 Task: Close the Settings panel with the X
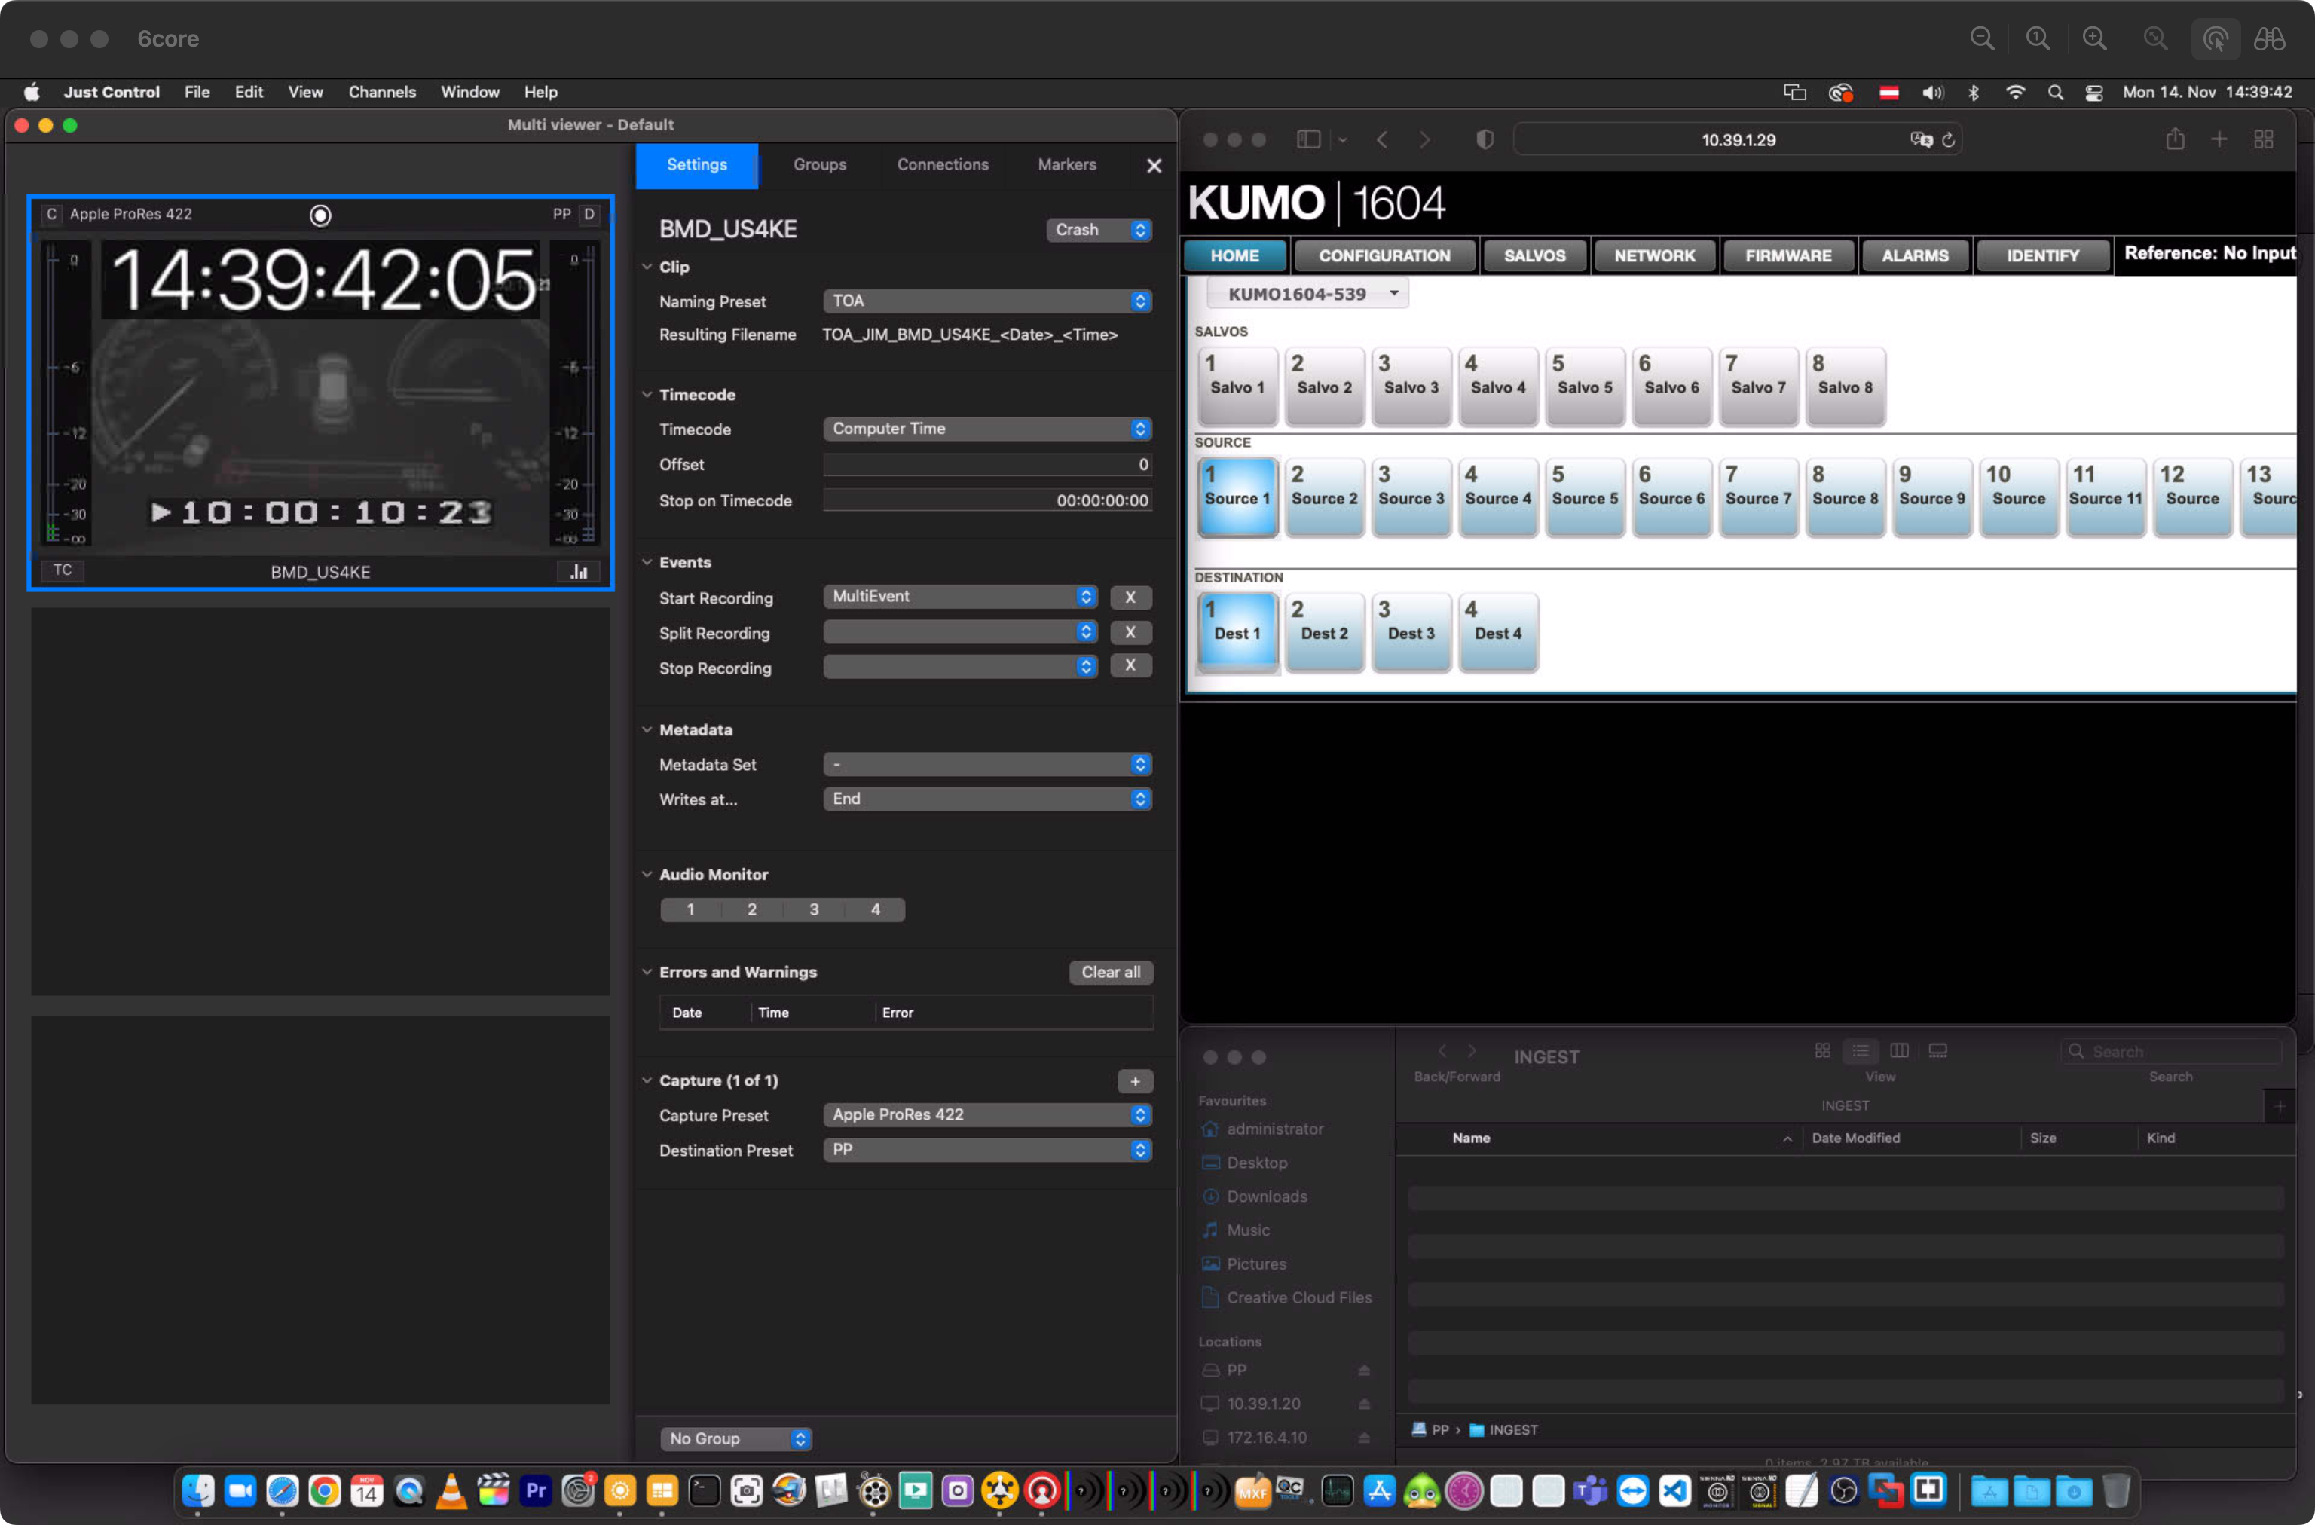(1154, 165)
